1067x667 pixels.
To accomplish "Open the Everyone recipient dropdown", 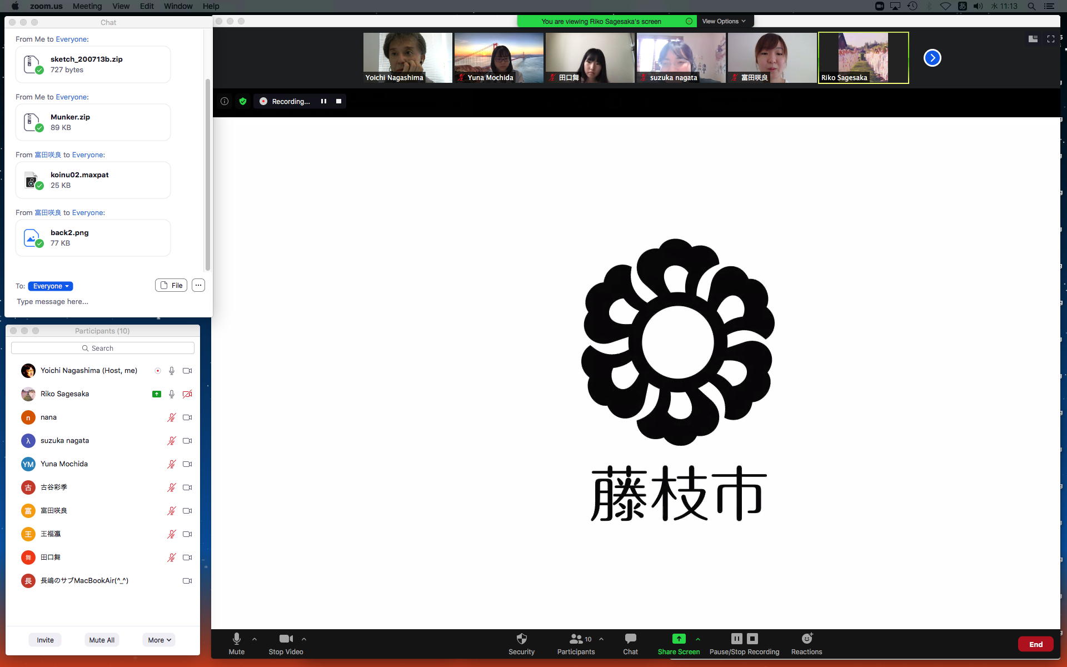I will click(51, 286).
